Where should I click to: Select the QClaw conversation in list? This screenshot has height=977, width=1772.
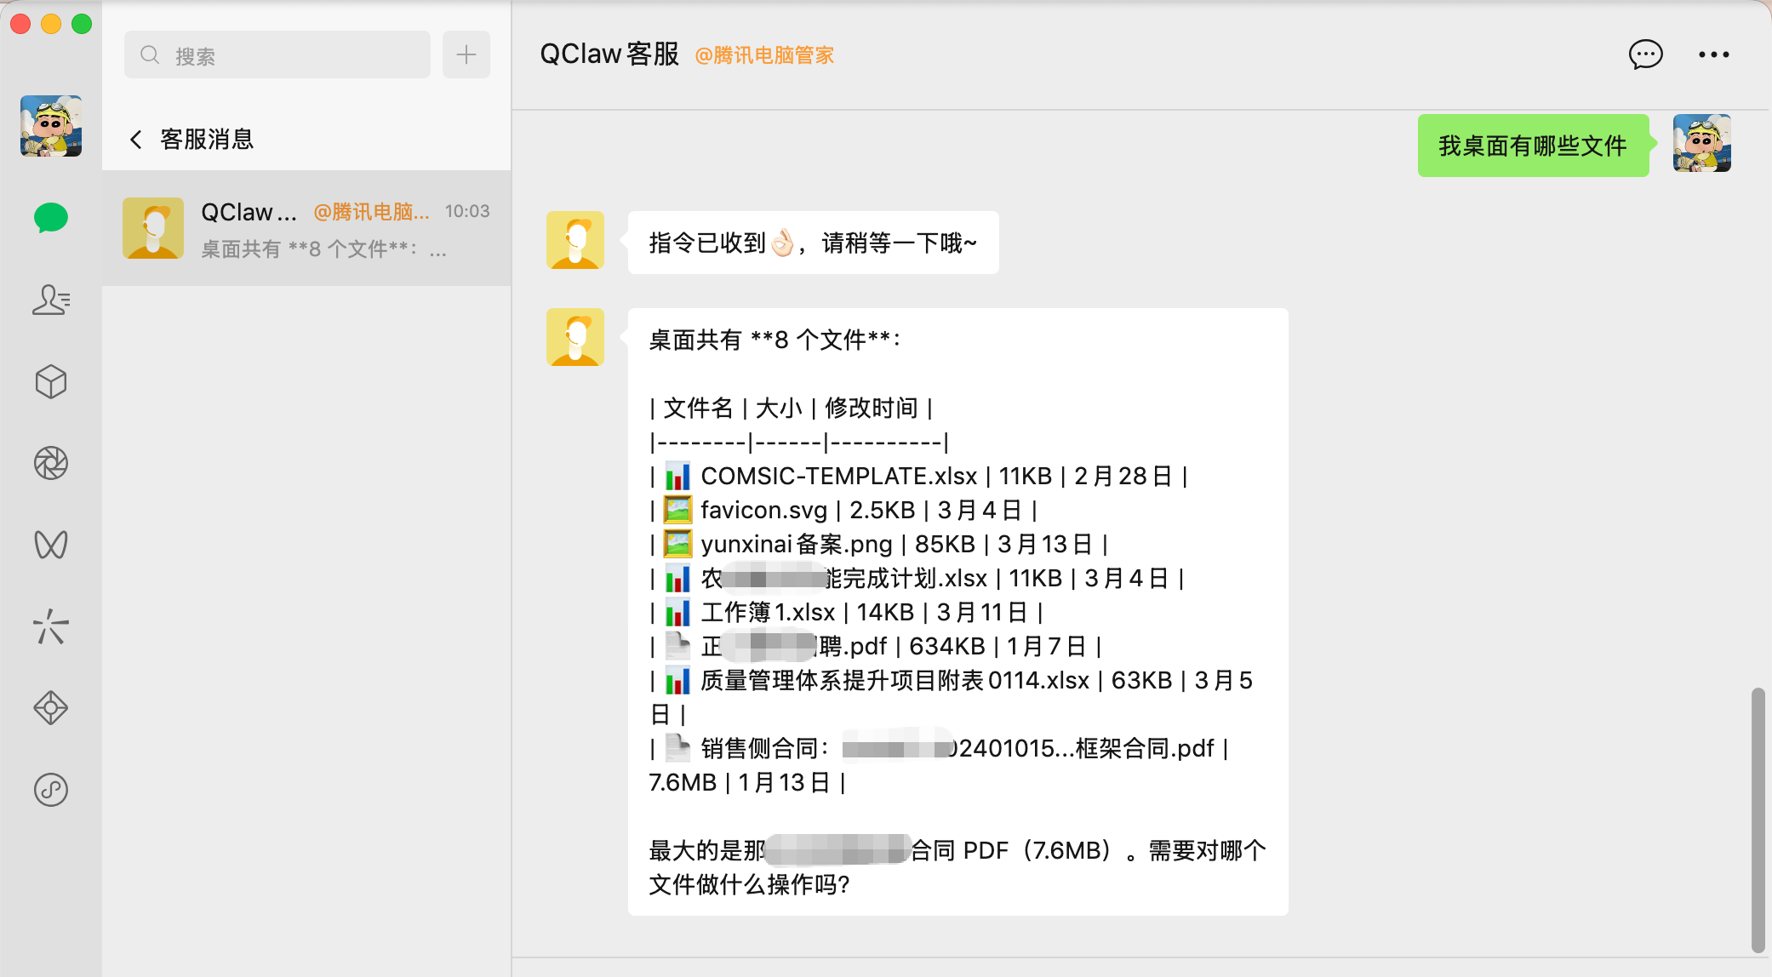pyautogui.click(x=306, y=228)
